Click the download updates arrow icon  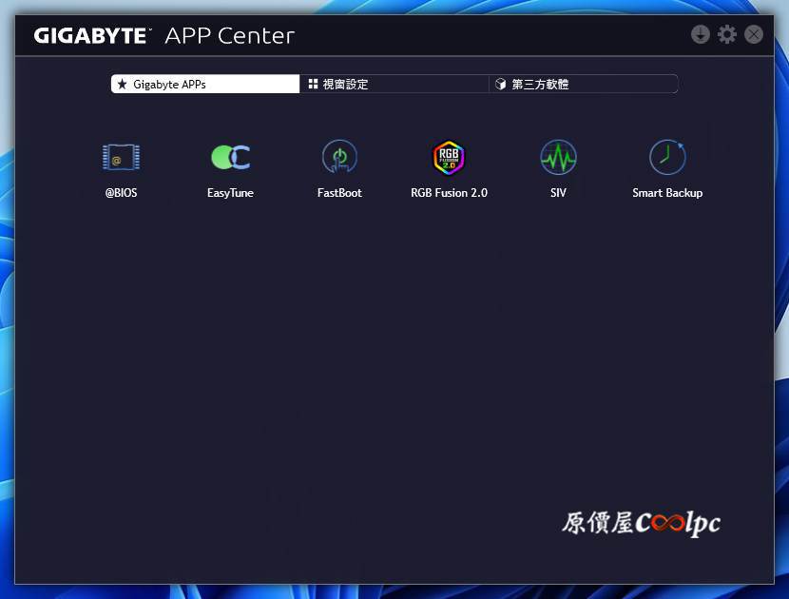point(701,35)
